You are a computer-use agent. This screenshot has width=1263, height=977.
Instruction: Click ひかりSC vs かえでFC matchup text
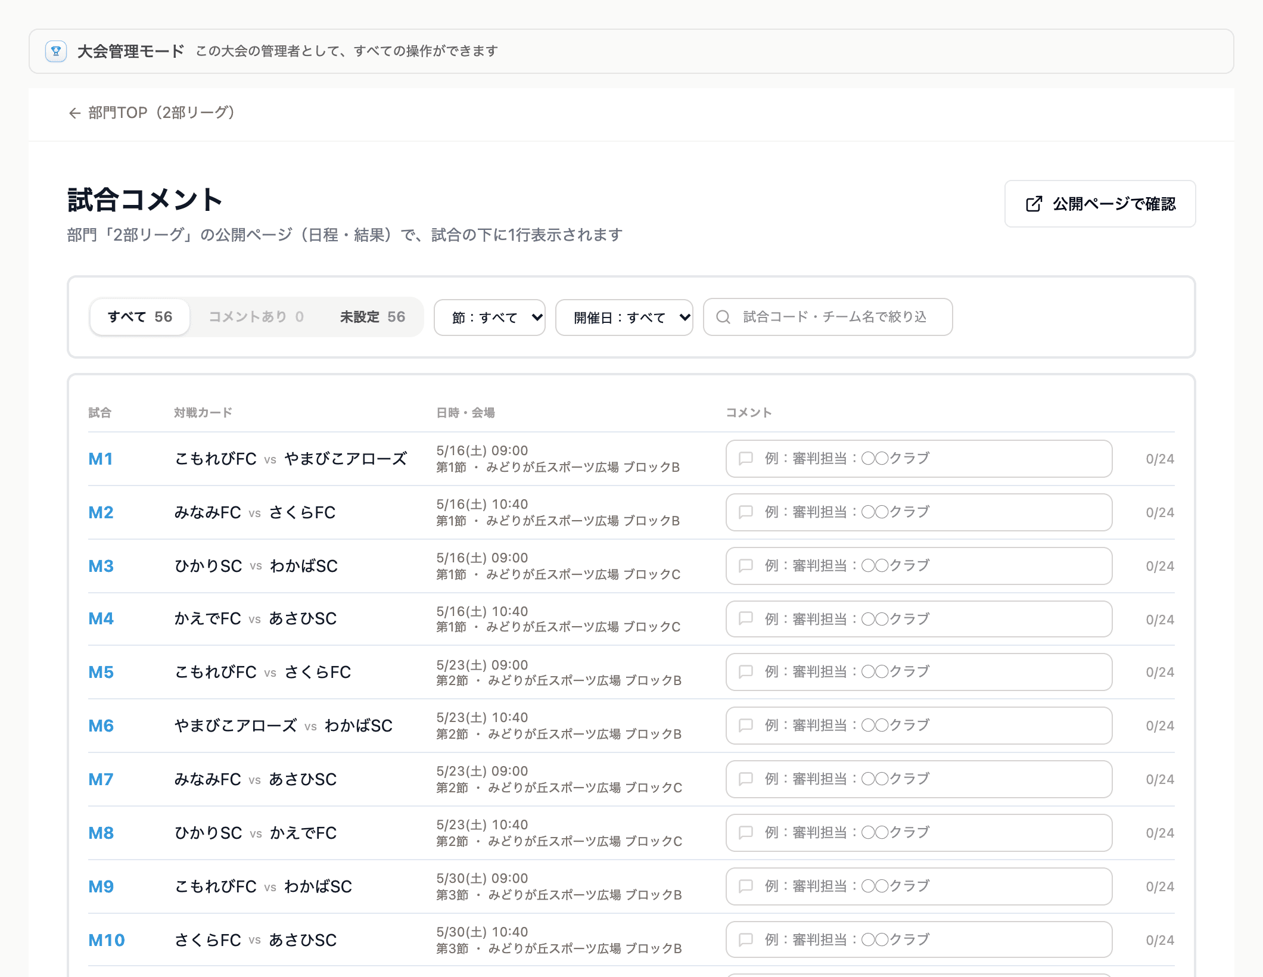click(256, 833)
